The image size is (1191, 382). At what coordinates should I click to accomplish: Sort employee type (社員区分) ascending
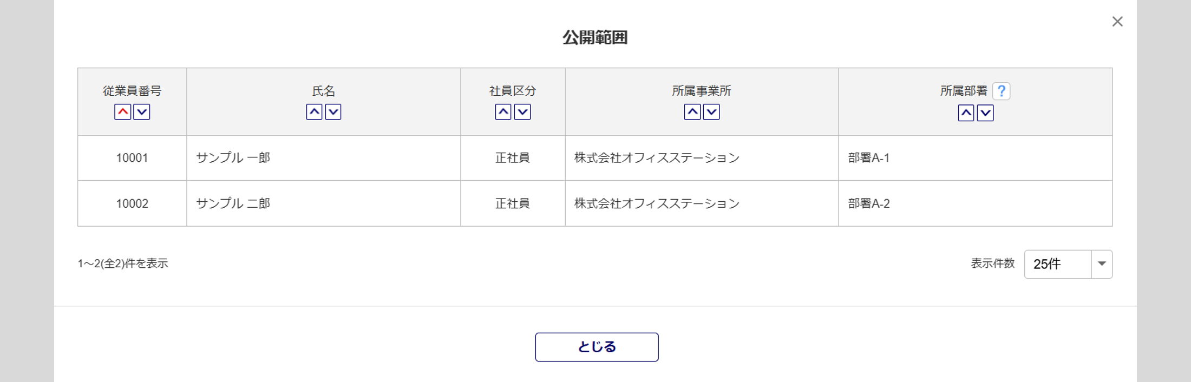[x=503, y=112]
